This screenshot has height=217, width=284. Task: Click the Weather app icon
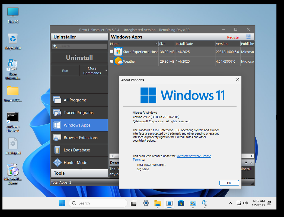point(118,61)
